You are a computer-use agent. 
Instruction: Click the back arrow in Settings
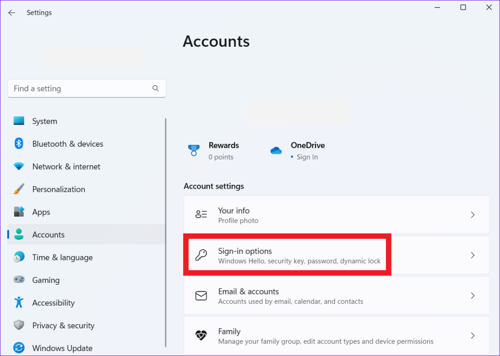[12, 13]
